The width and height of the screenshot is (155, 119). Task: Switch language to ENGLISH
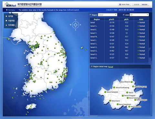[x=144, y=5]
